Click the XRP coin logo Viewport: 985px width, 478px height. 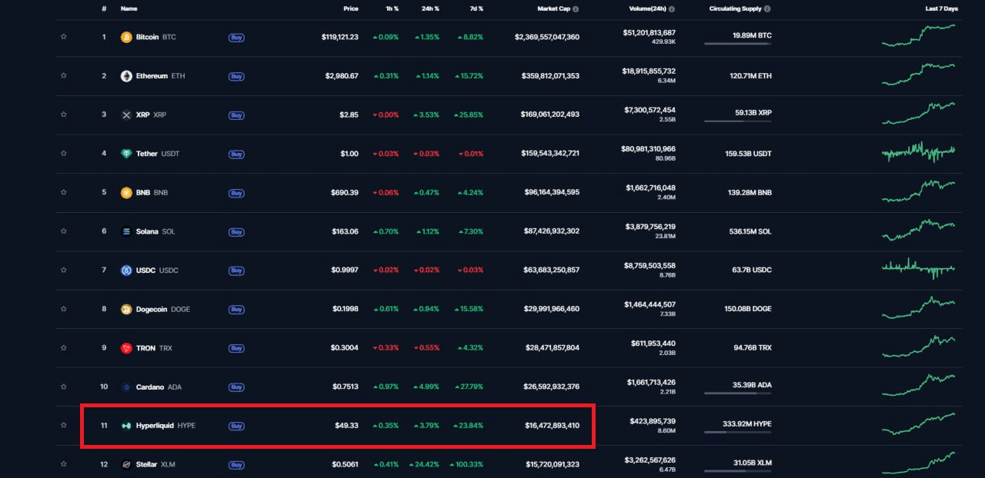click(x=126, y=115)
